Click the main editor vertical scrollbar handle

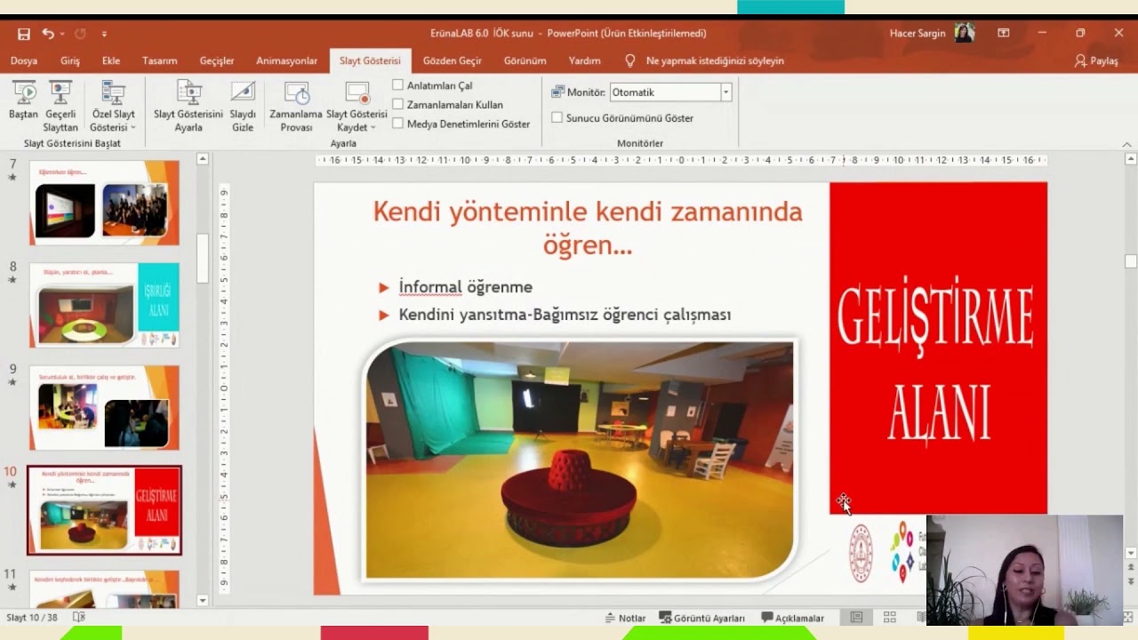[1131, 261]
